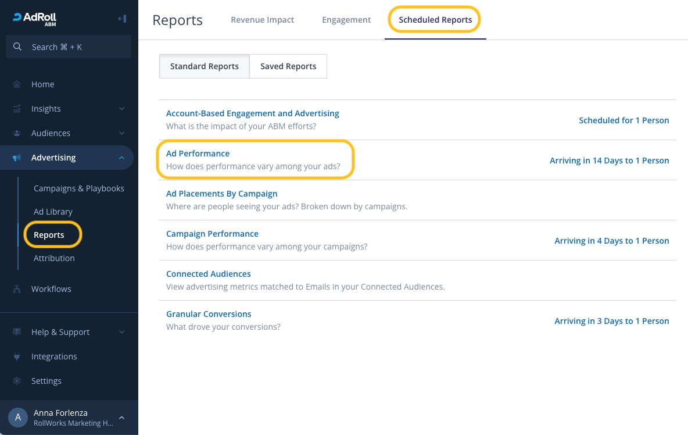Open the Anna Forlenza account switcher
This screenshot has width=688, height=435.
[69, 418]
